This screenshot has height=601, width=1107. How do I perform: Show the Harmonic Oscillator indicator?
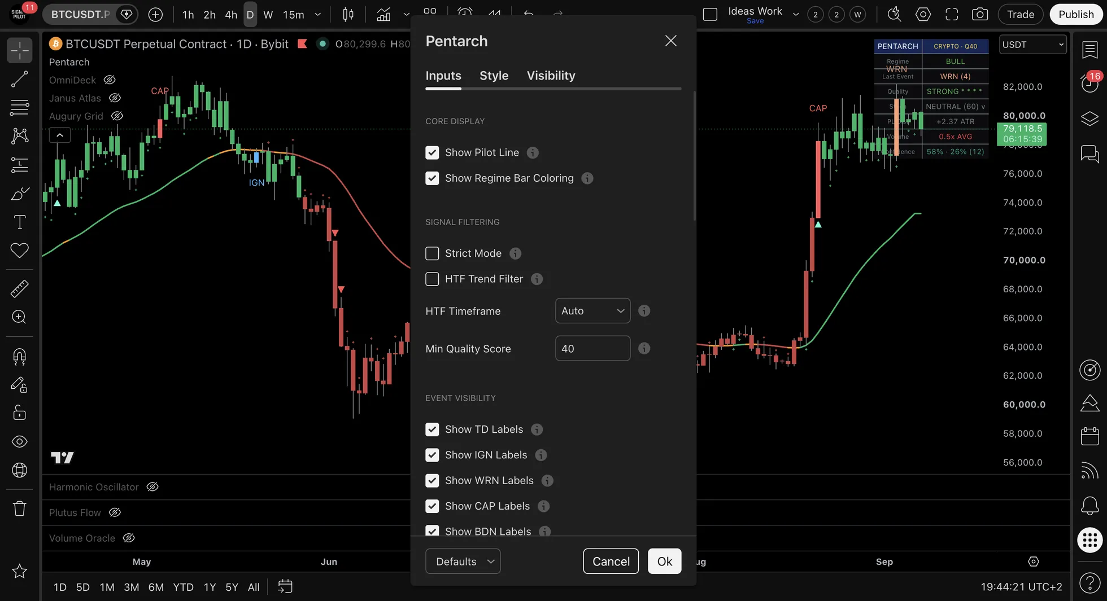(152, 487)
